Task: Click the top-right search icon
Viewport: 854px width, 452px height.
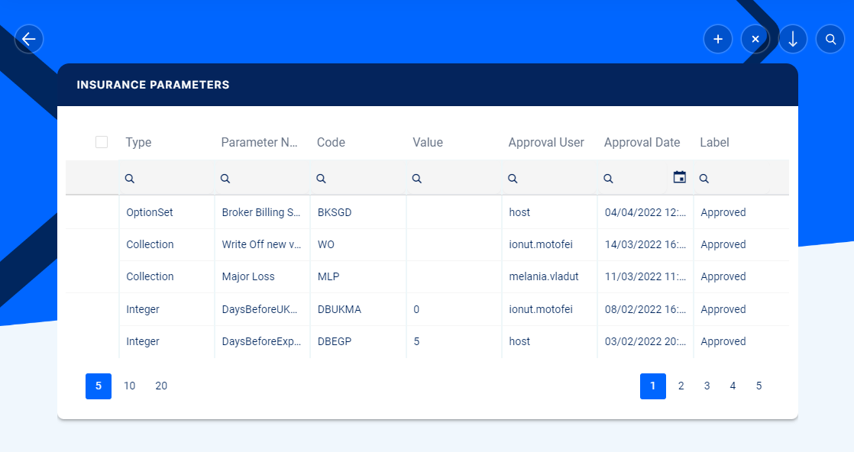Action: click(x=830, y=39)
